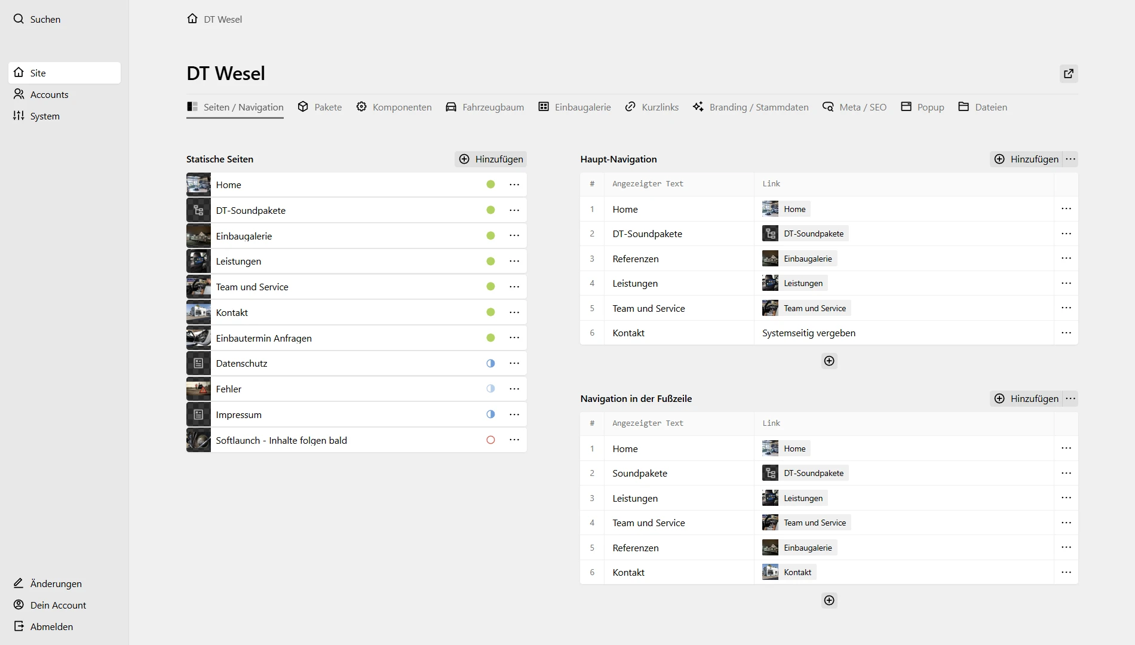This screenshot has height=645, width=1135.
Task: Open the options menu for Home static page
Action: [x=514, y=185]
